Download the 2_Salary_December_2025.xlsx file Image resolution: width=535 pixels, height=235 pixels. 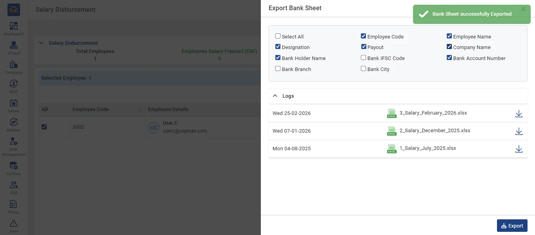click(519, 131)
